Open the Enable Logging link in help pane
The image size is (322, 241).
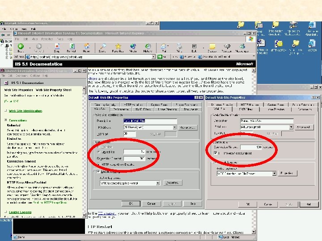20,212
